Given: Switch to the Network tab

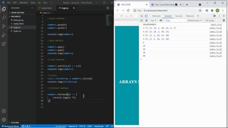Looking at the screenshot, I should tap(190, 16).
